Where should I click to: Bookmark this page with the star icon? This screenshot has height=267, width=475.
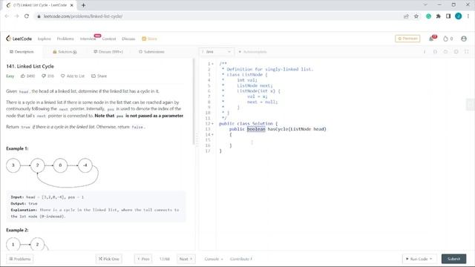click(416, 16)
